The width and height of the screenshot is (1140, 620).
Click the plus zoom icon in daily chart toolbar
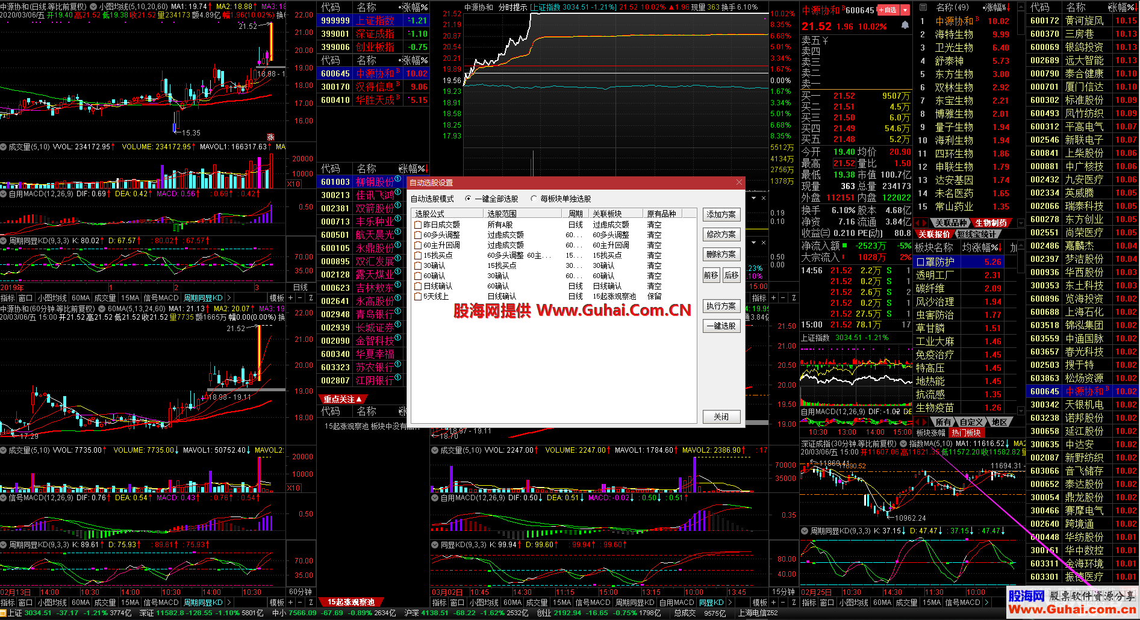tap(290, 298)
